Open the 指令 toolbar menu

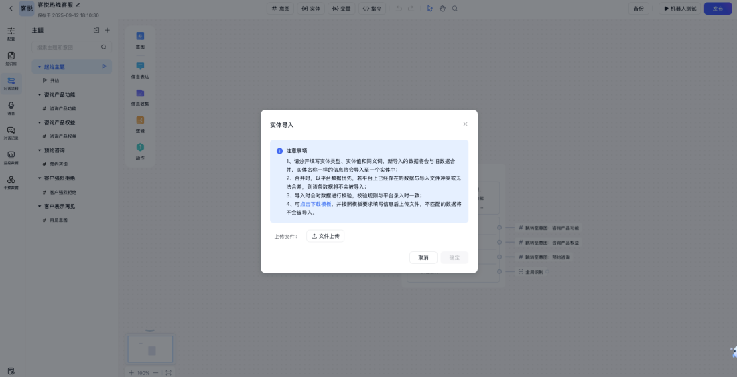373,9
